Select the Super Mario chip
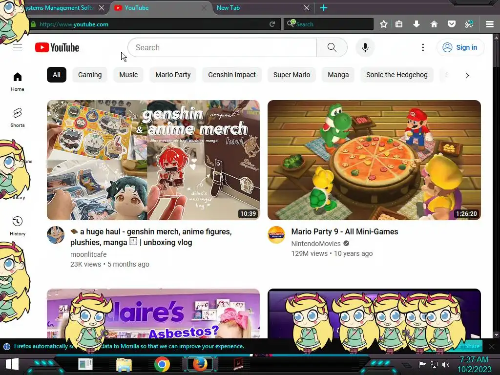The height and width of the screenshot is (375, 500). 292,75
